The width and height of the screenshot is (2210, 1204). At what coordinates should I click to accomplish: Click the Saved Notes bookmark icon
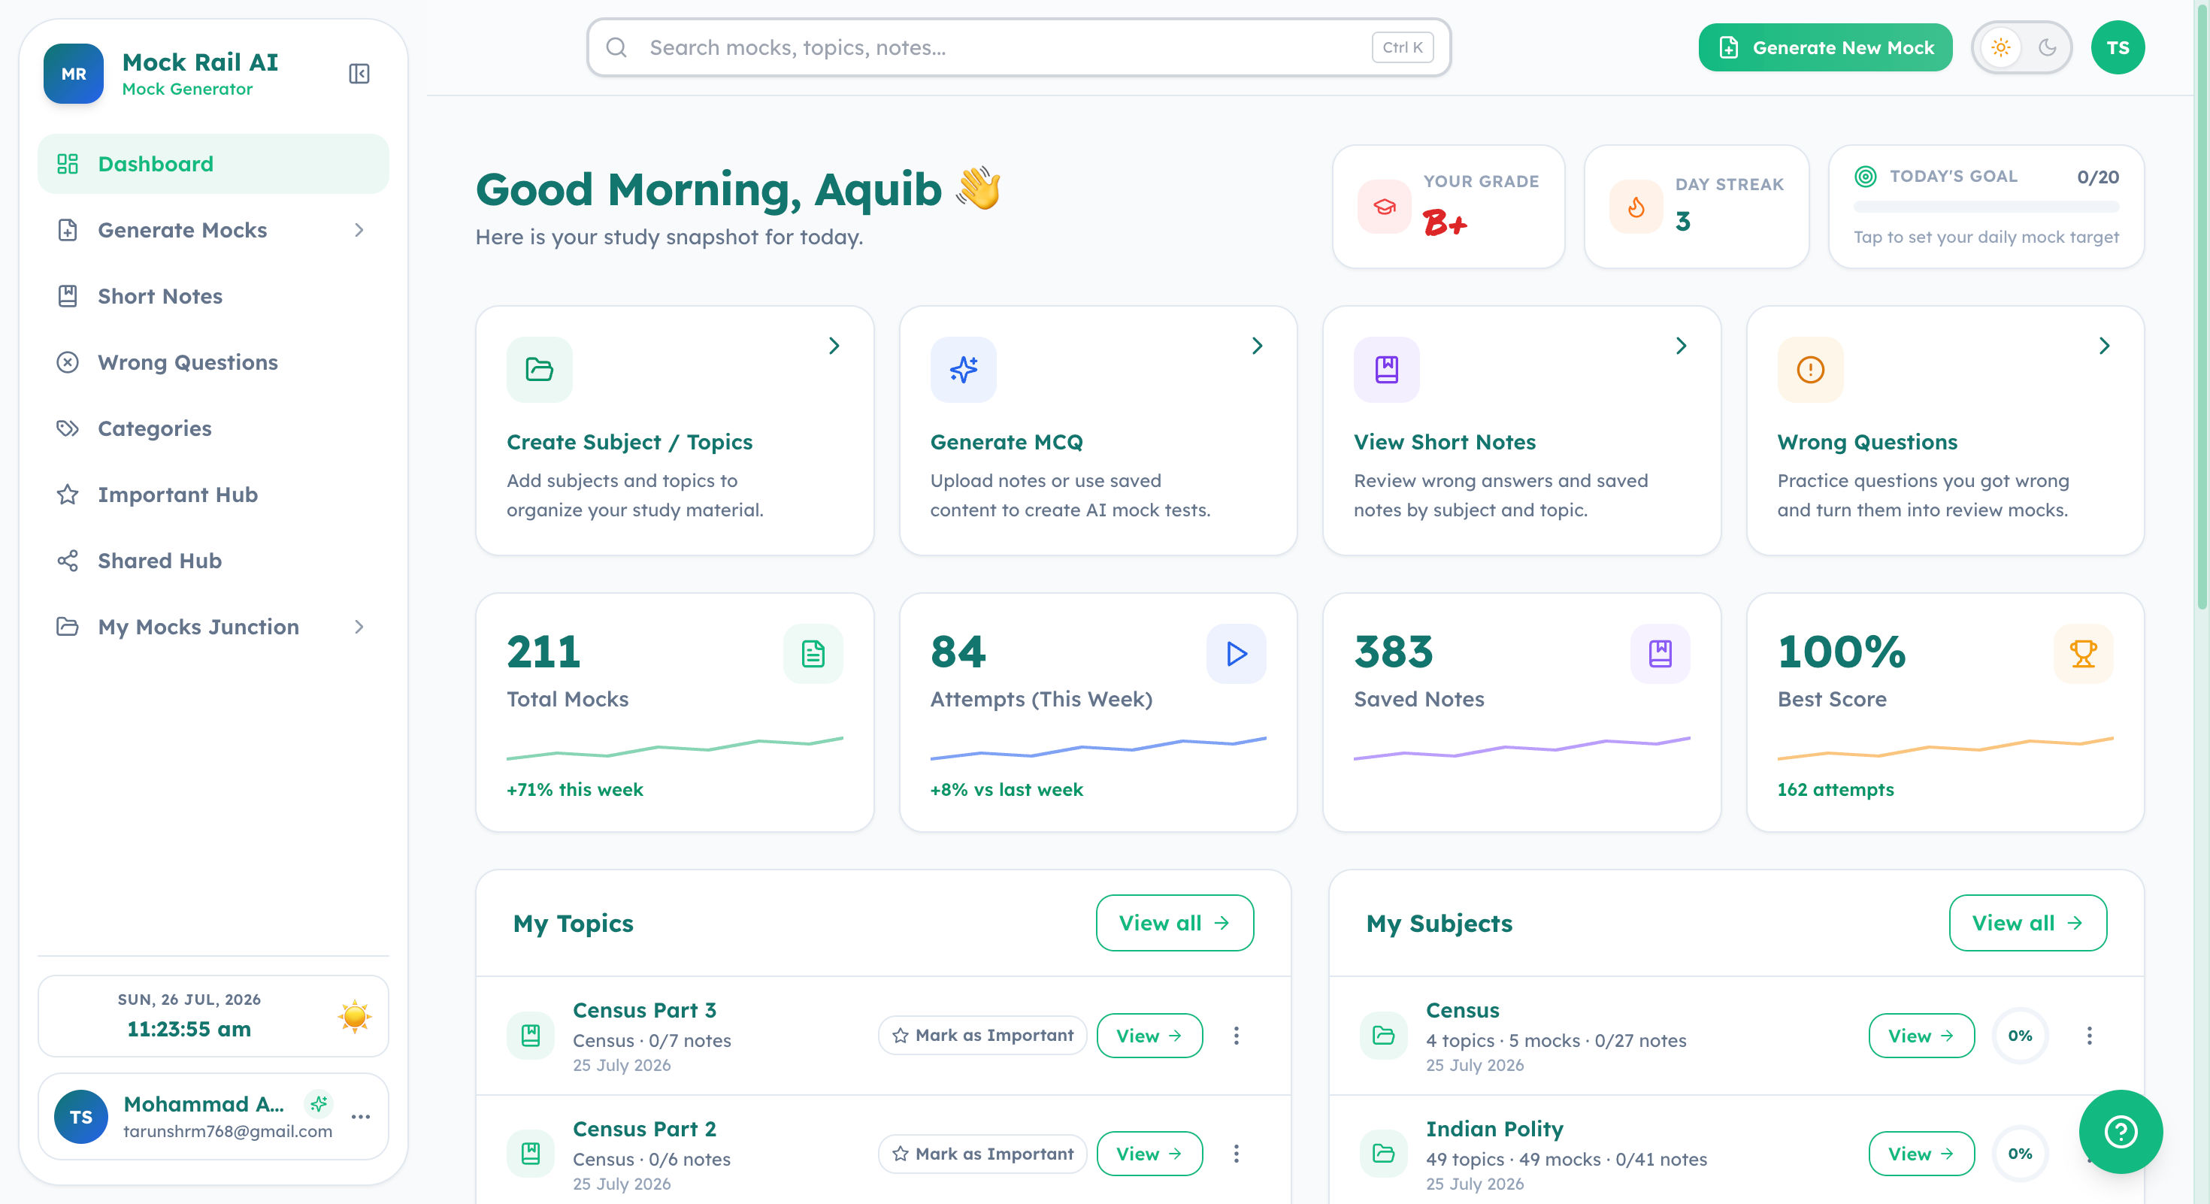click(1660, 653)
